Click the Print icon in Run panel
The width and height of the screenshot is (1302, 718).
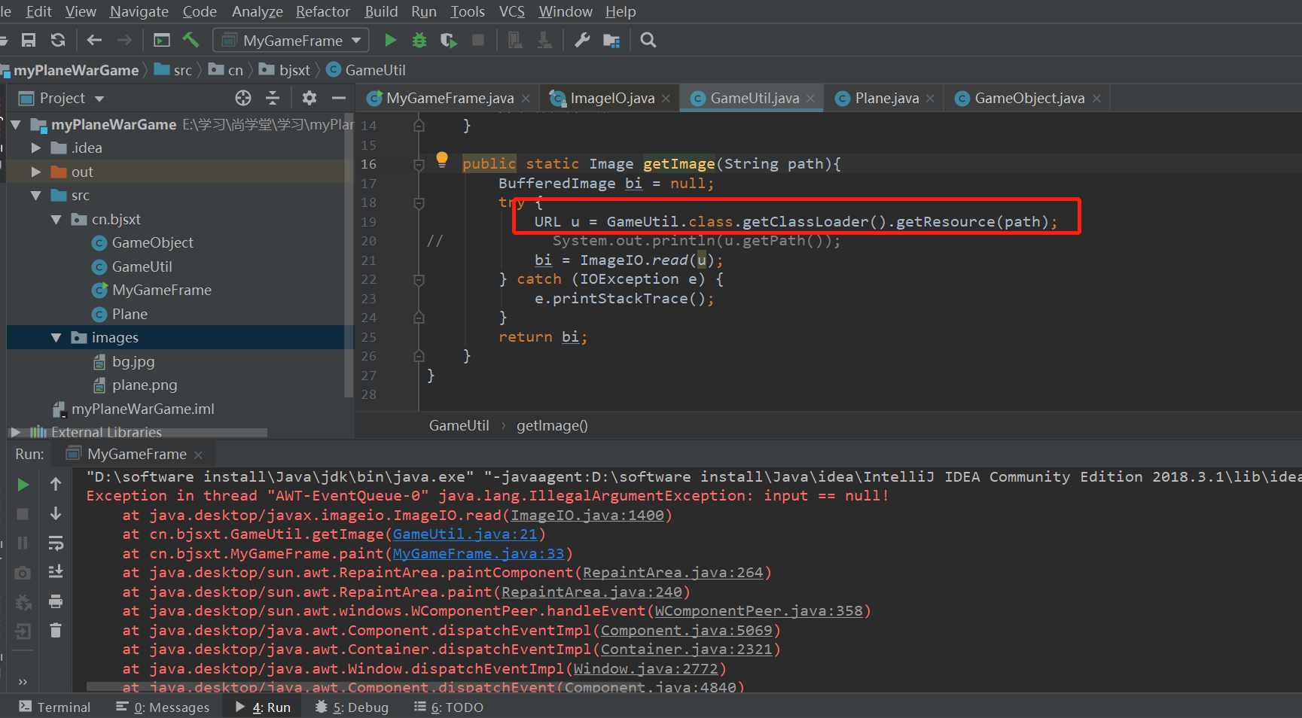click(56, 601)
